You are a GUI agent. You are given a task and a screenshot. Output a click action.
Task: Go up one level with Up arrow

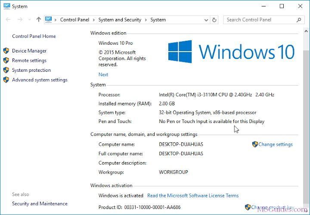[39, 19]
